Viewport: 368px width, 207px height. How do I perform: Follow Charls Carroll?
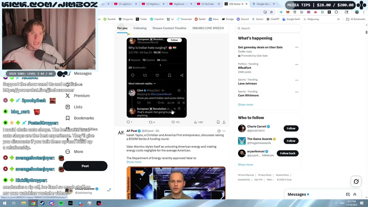point(291,129)
